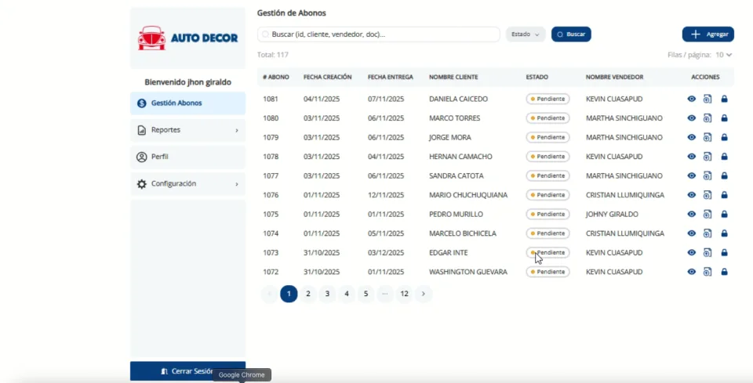The width and height of the screenshot is (753, 383).
Task: Focus the Buscar search input field
Action: pos(378,34)
